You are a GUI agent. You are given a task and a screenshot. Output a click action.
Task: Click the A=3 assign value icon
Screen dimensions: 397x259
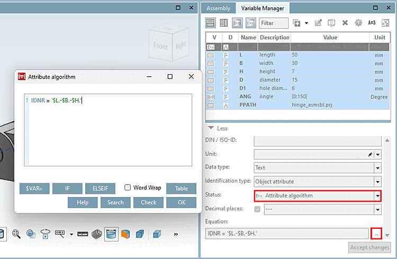click(372, 23)
